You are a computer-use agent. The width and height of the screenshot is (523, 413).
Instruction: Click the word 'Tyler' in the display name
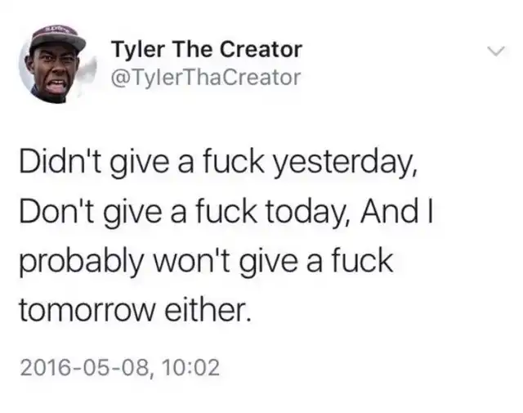tap(138, 50)
